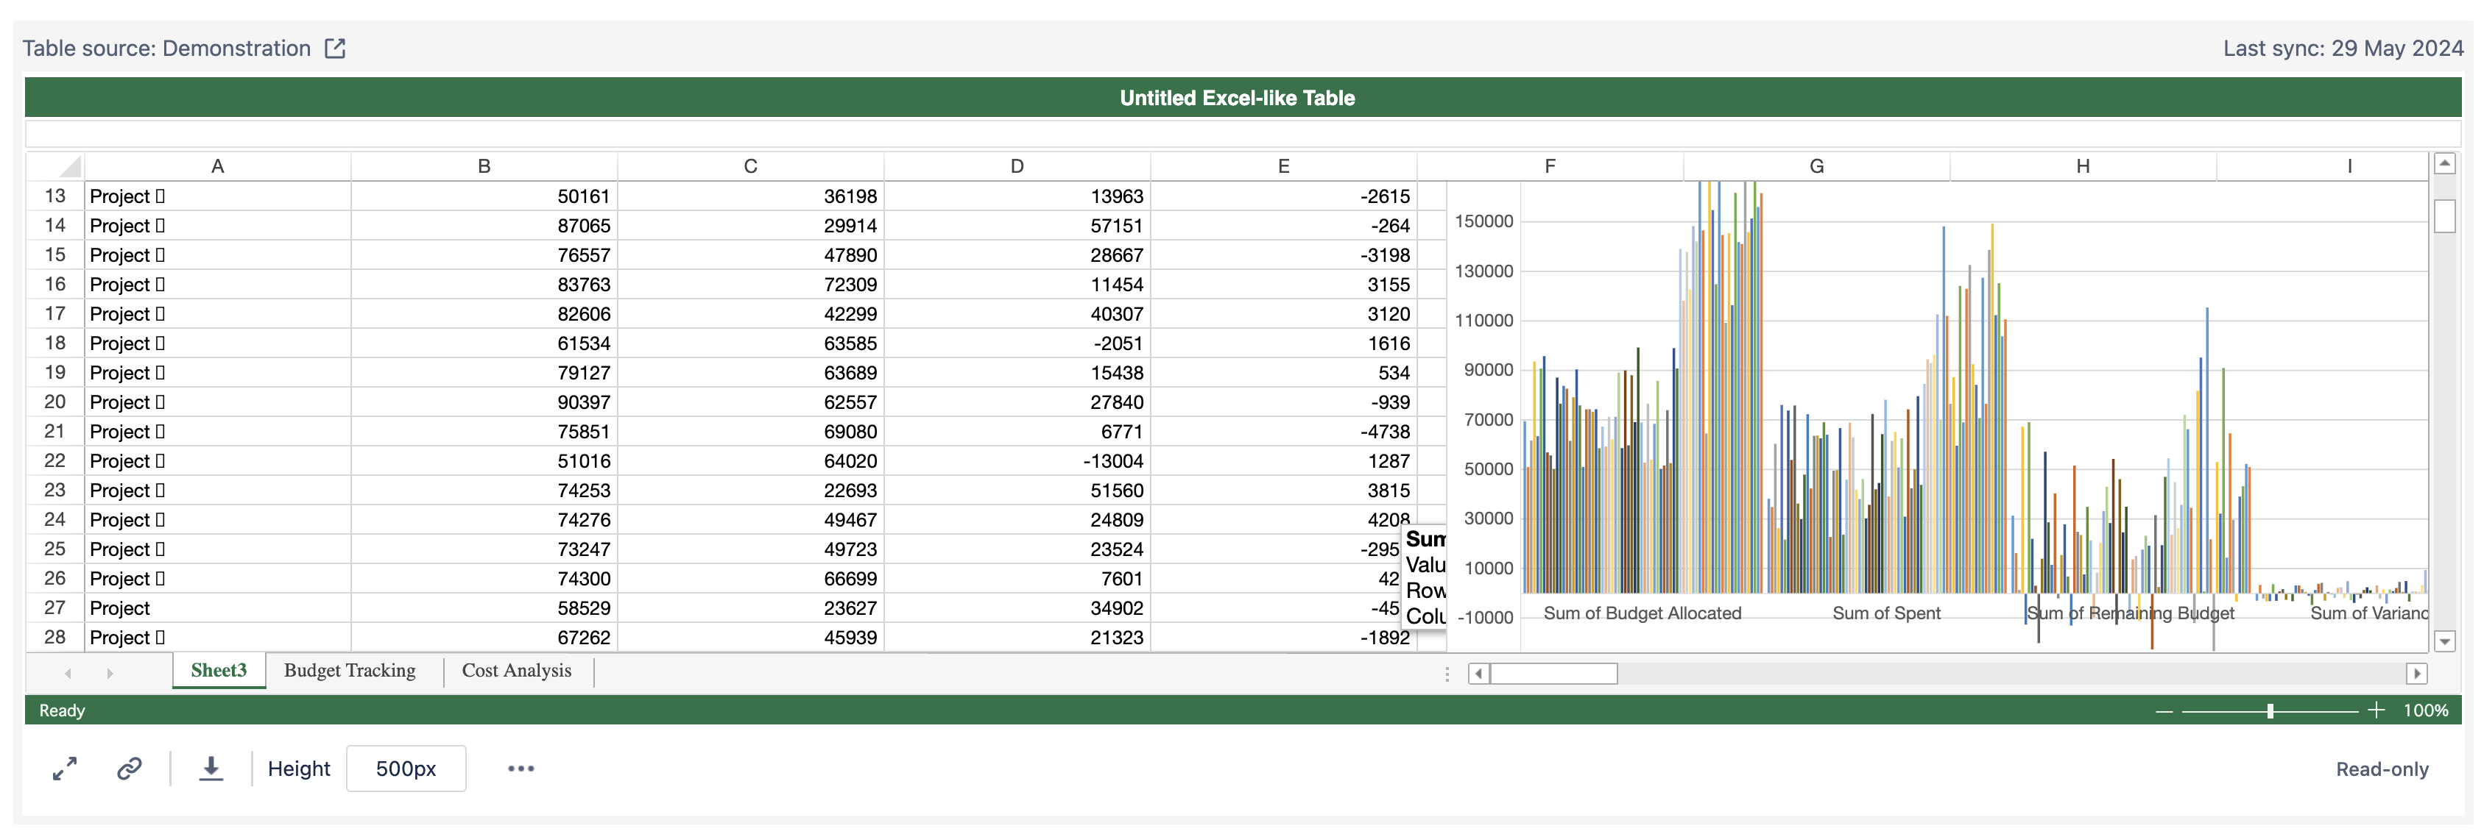Click zoom in plus icon
This screenshot has width=2484, height=834.
[2376, 710]
